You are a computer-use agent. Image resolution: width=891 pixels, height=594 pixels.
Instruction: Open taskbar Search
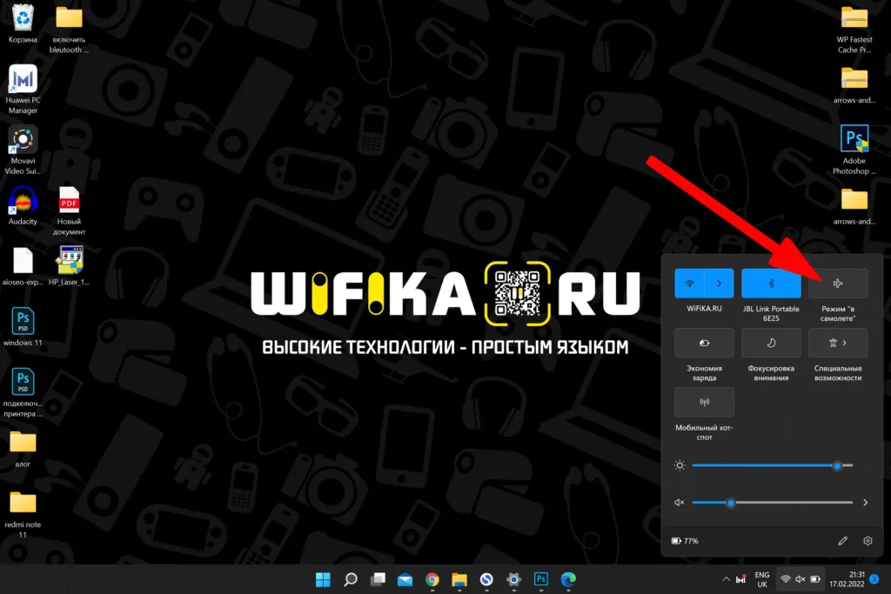(351, 579)
